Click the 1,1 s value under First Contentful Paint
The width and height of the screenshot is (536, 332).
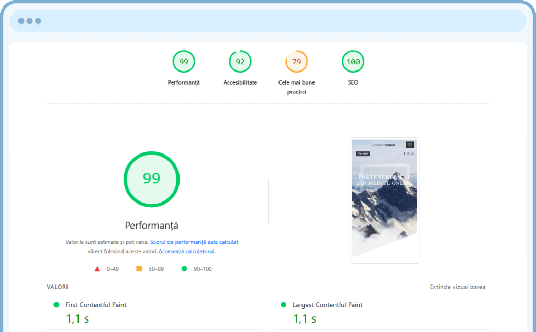point(77,319)
